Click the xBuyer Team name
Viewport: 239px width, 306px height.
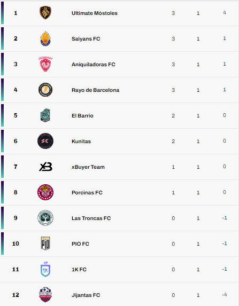coord(88,167)
